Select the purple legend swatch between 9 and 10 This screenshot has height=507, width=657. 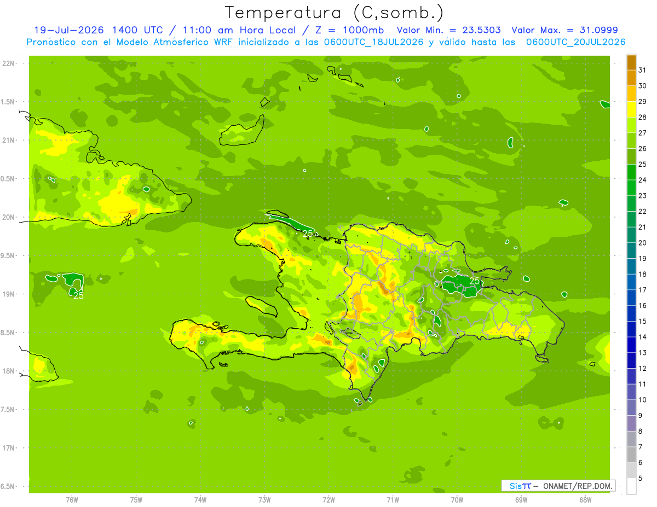[631, 407]
